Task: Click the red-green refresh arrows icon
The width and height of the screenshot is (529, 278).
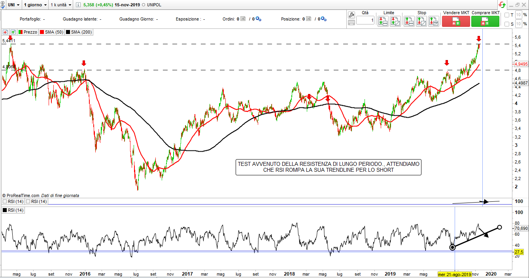Action: click(x=502, y=5)
